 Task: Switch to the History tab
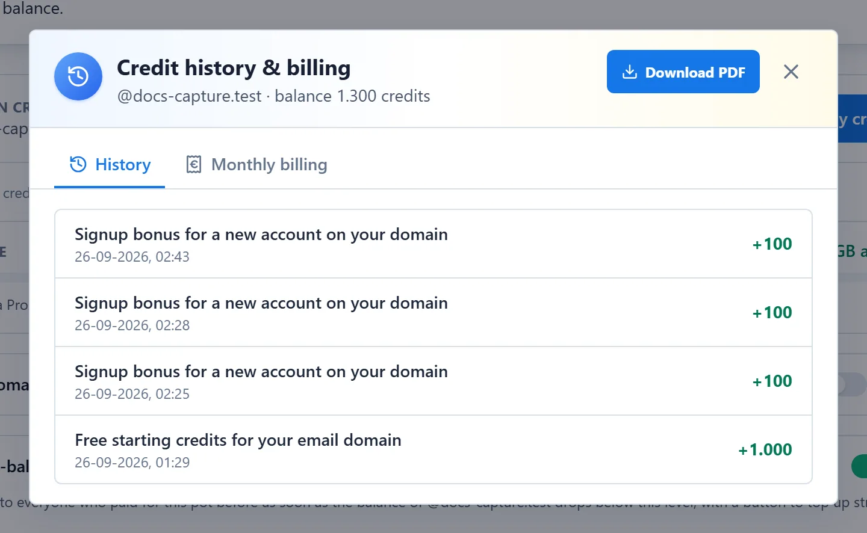(x=110, y=165)
